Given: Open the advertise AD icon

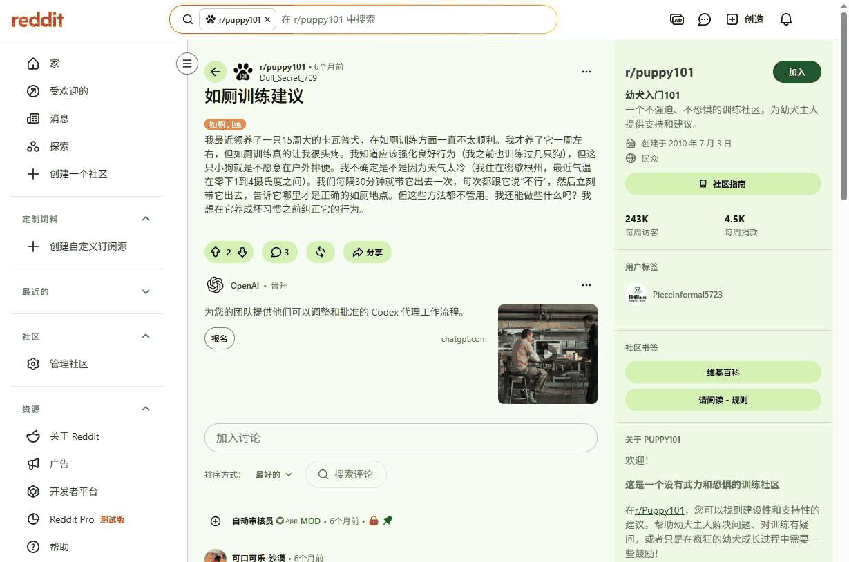Looking at the screenshot, I should coord(677,19).
